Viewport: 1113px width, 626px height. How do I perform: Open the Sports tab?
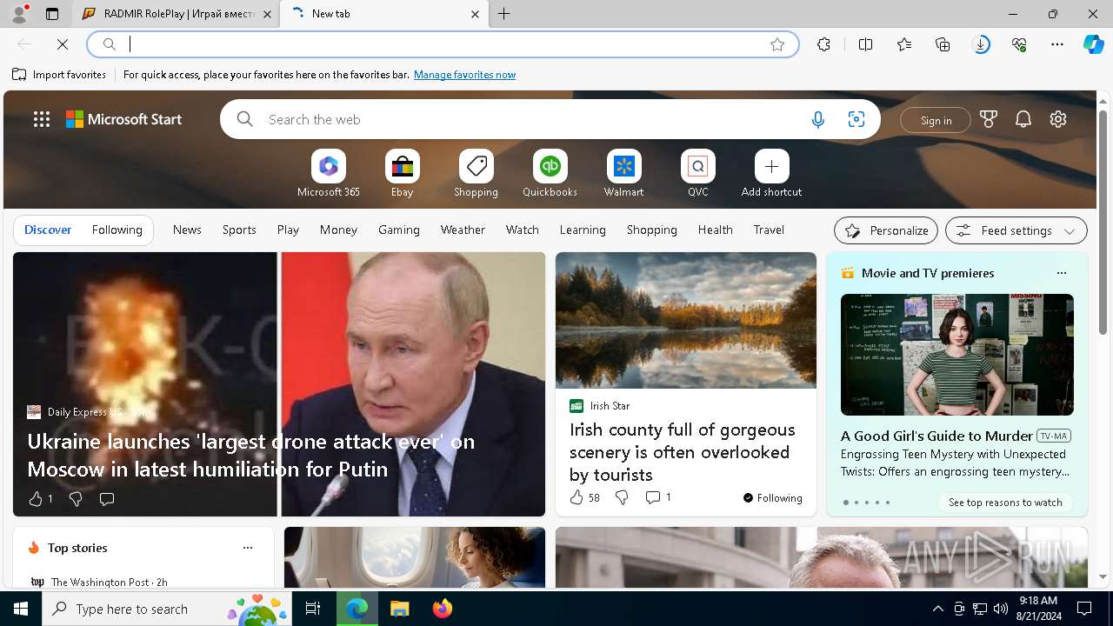(x=239, y=230)
